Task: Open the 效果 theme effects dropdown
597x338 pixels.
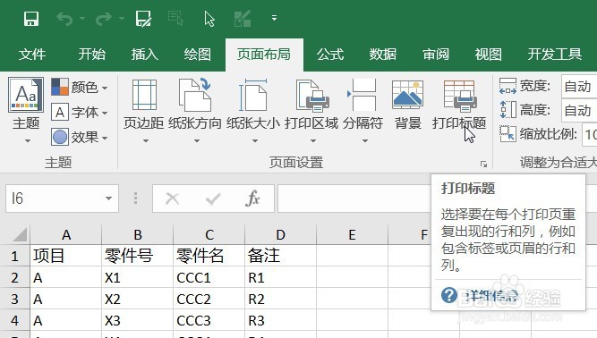Action: (x=80, y=137)
